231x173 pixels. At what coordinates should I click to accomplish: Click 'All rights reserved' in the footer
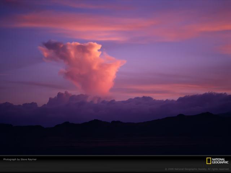point(218,169)
